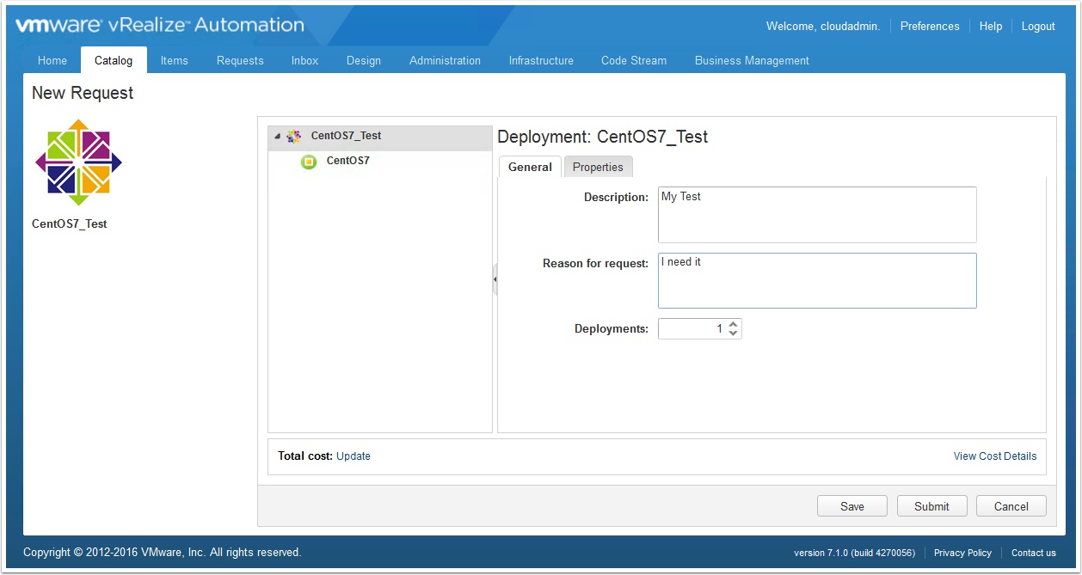Viewport: 1082px width, 575px height.
Task: Cancel the new request
Action: (x=1011, y=506)
